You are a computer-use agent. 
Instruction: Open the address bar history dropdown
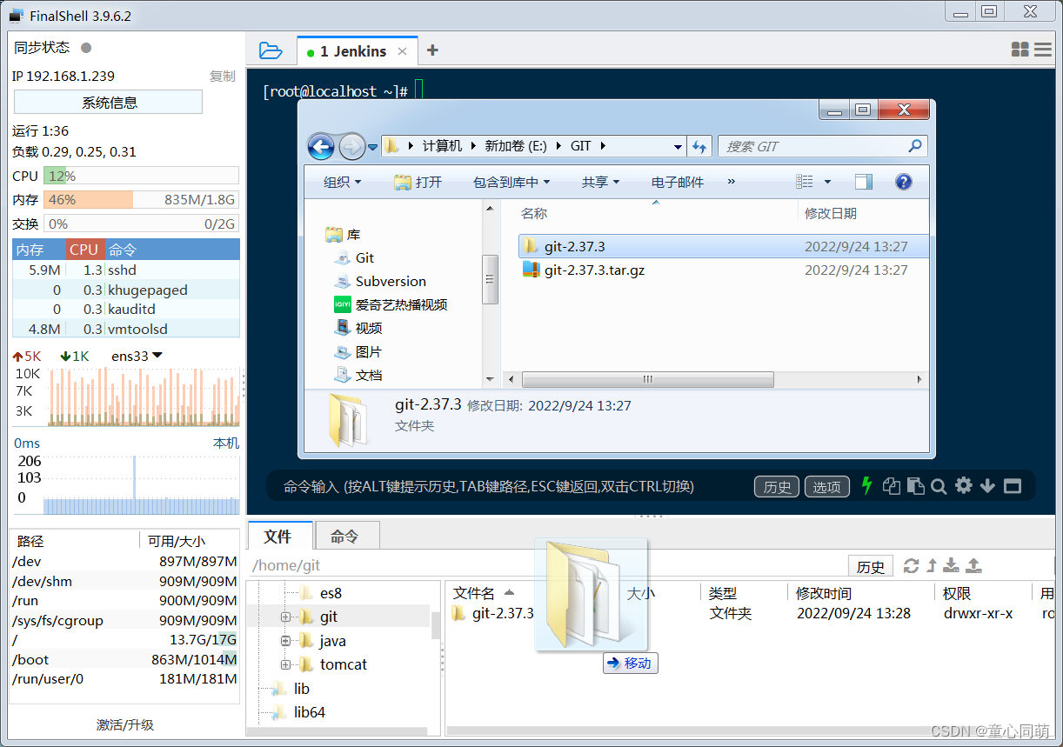pyautogui.click(x=678, y=147)
